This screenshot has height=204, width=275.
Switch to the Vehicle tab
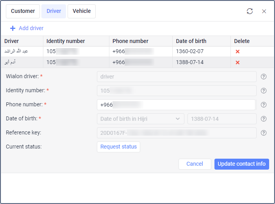click(82, 11)
